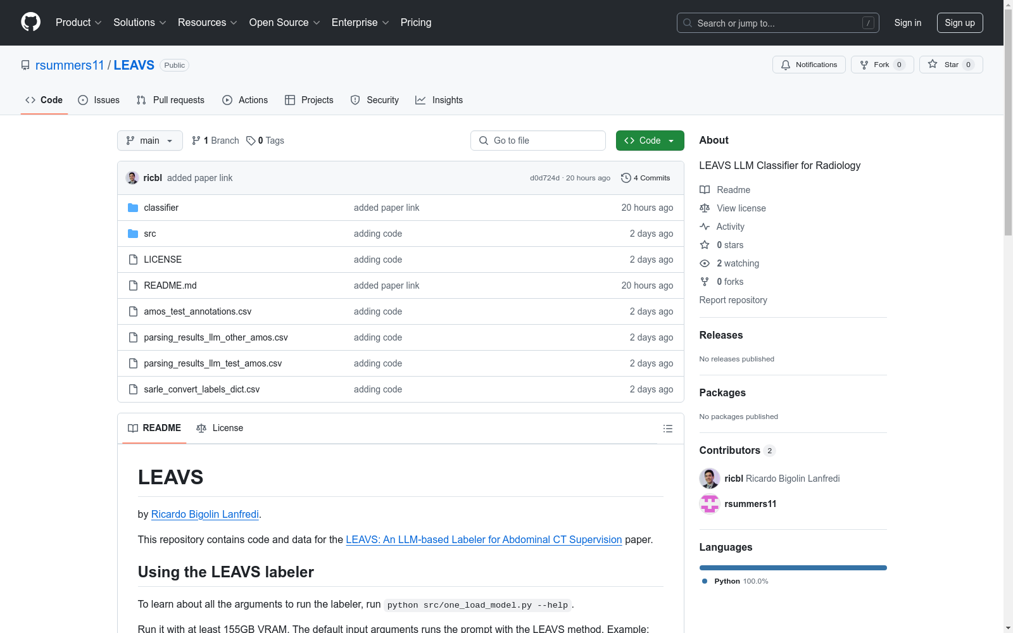
Task: Click ricbl's avatar in Contributors
Action: click(x=709, y=479)
